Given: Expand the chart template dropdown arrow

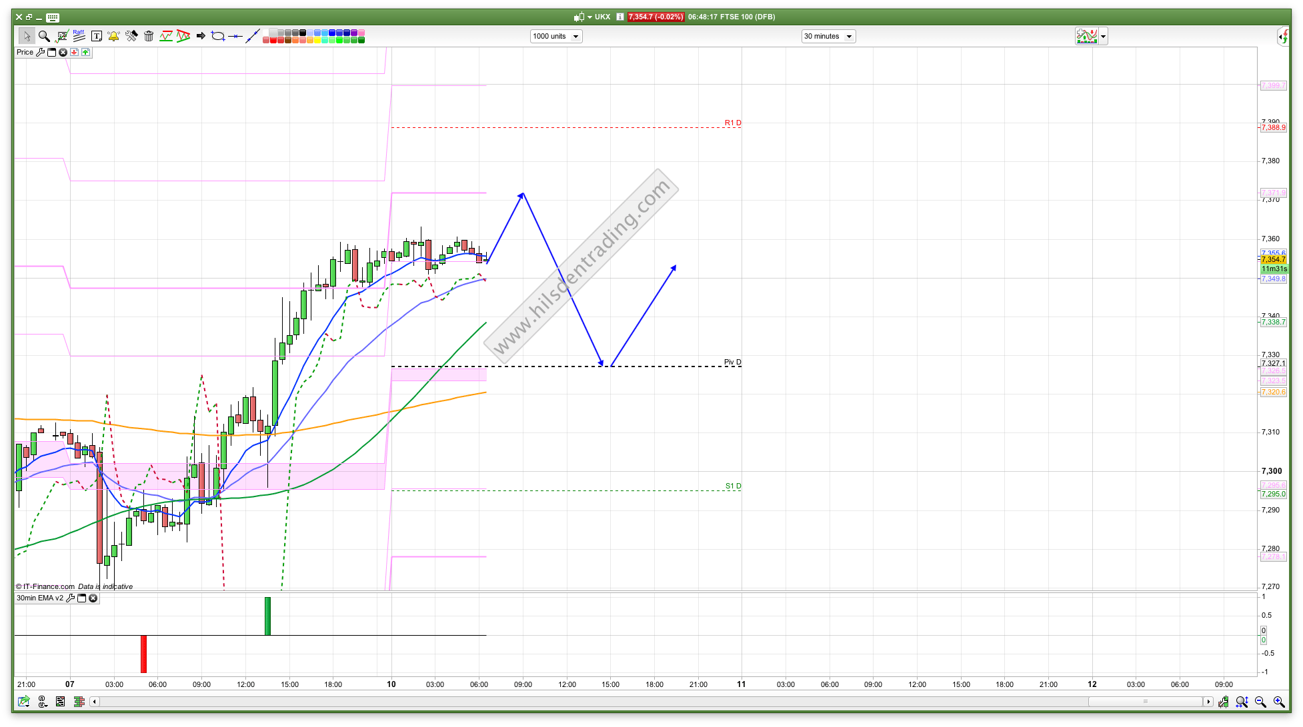Looking at the screenshot, I should tap(1104, 37).
